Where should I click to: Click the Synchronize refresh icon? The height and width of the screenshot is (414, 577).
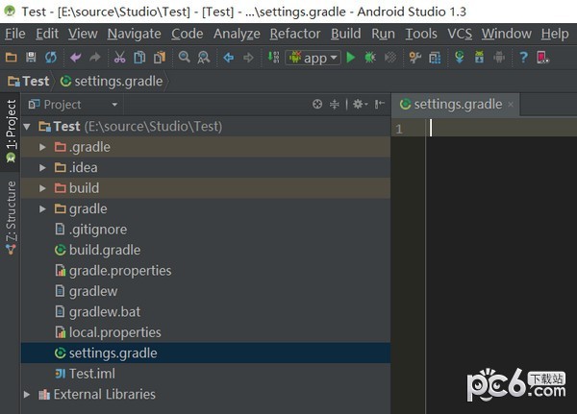click(x=51, y=58)
